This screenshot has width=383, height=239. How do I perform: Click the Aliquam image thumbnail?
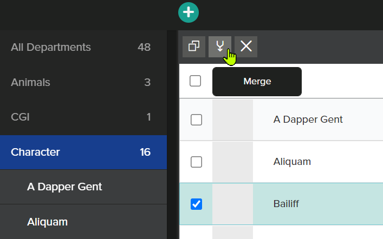(232, 162)
